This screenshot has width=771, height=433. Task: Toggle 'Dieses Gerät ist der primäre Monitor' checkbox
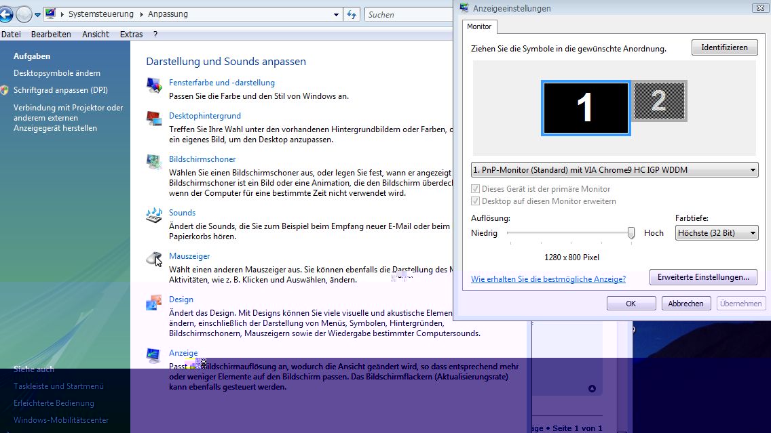point(475,189)
